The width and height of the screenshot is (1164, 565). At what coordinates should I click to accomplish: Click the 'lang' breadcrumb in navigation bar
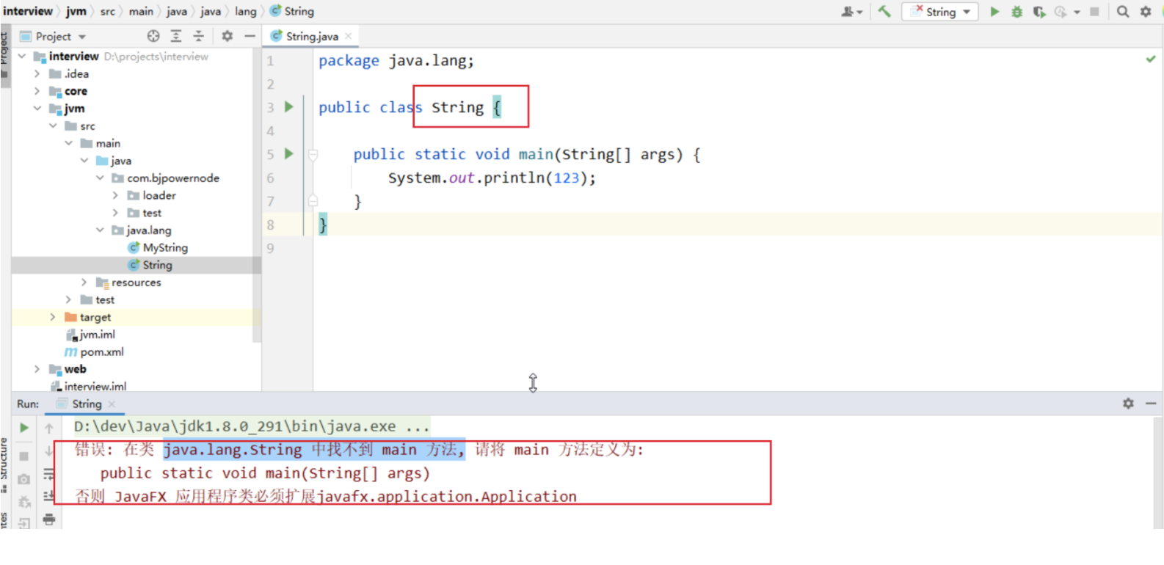pyautogui.click(x=245, y=11)
